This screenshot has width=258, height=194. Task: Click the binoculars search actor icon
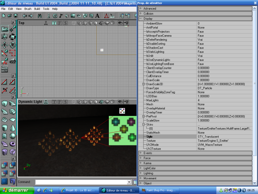click(40, 15)
